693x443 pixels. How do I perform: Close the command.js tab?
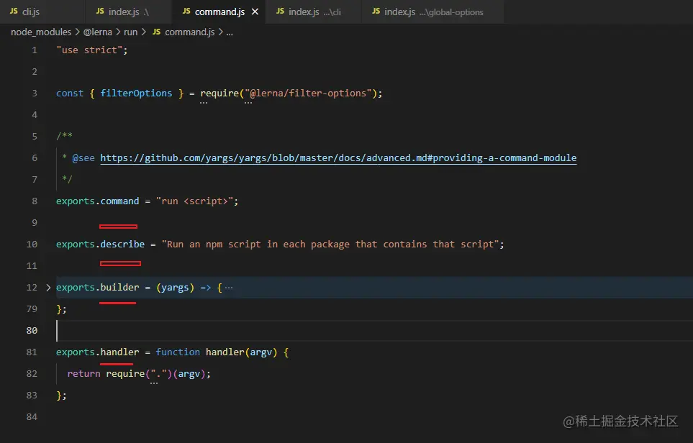click(x=255, y=12)
